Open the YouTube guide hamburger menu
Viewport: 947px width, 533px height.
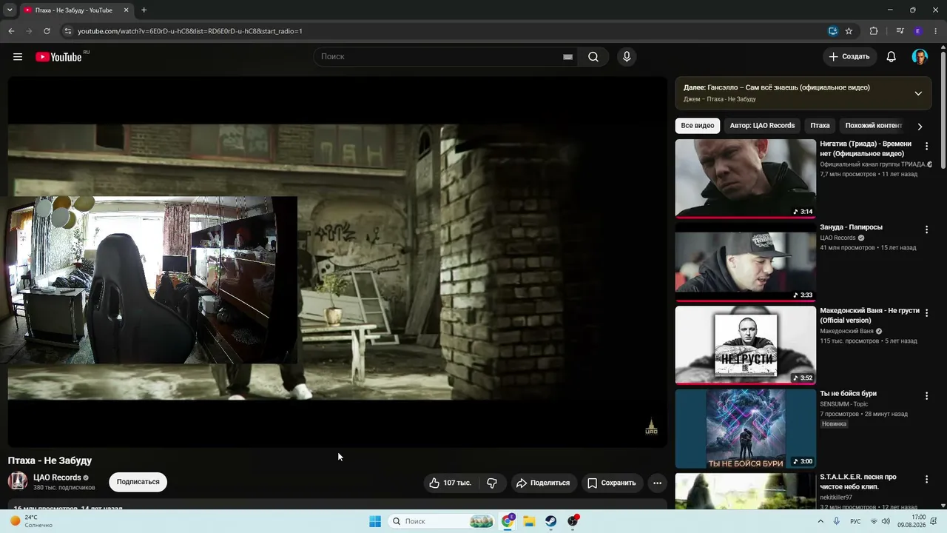[18, 57]
